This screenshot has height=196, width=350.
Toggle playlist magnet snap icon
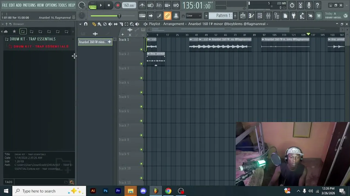pyautogui.click(x=86, y=24)
